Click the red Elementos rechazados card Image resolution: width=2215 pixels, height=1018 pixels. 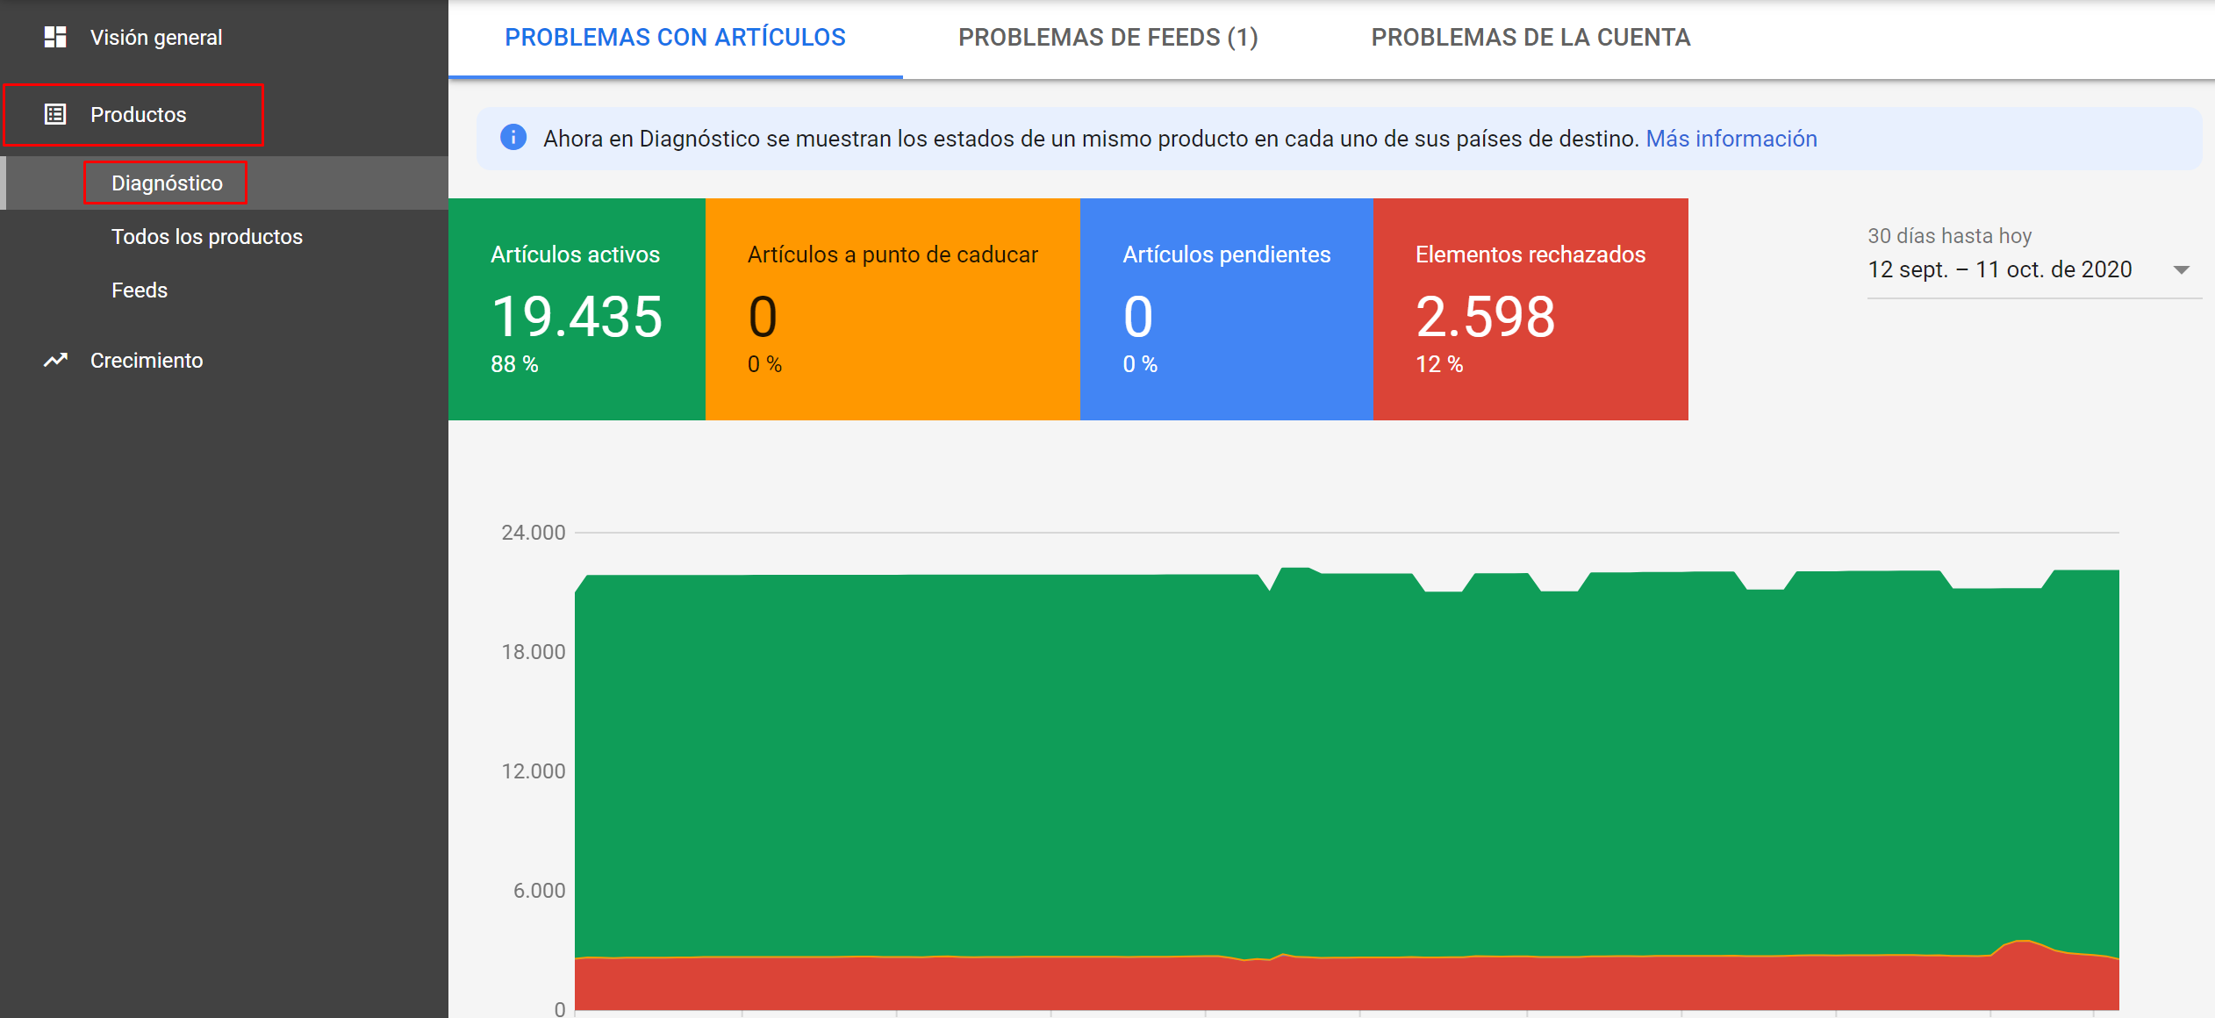coord(1530,309)
